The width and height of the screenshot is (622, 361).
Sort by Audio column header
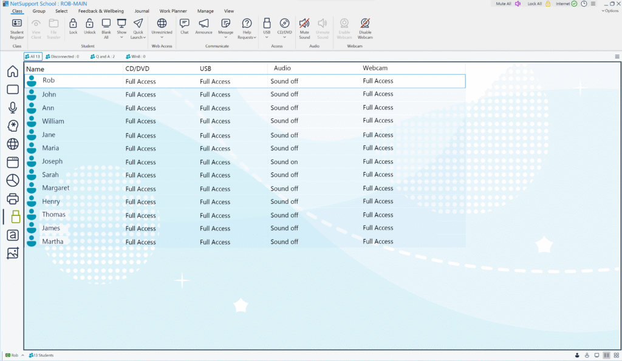click(x=282, y=68)
